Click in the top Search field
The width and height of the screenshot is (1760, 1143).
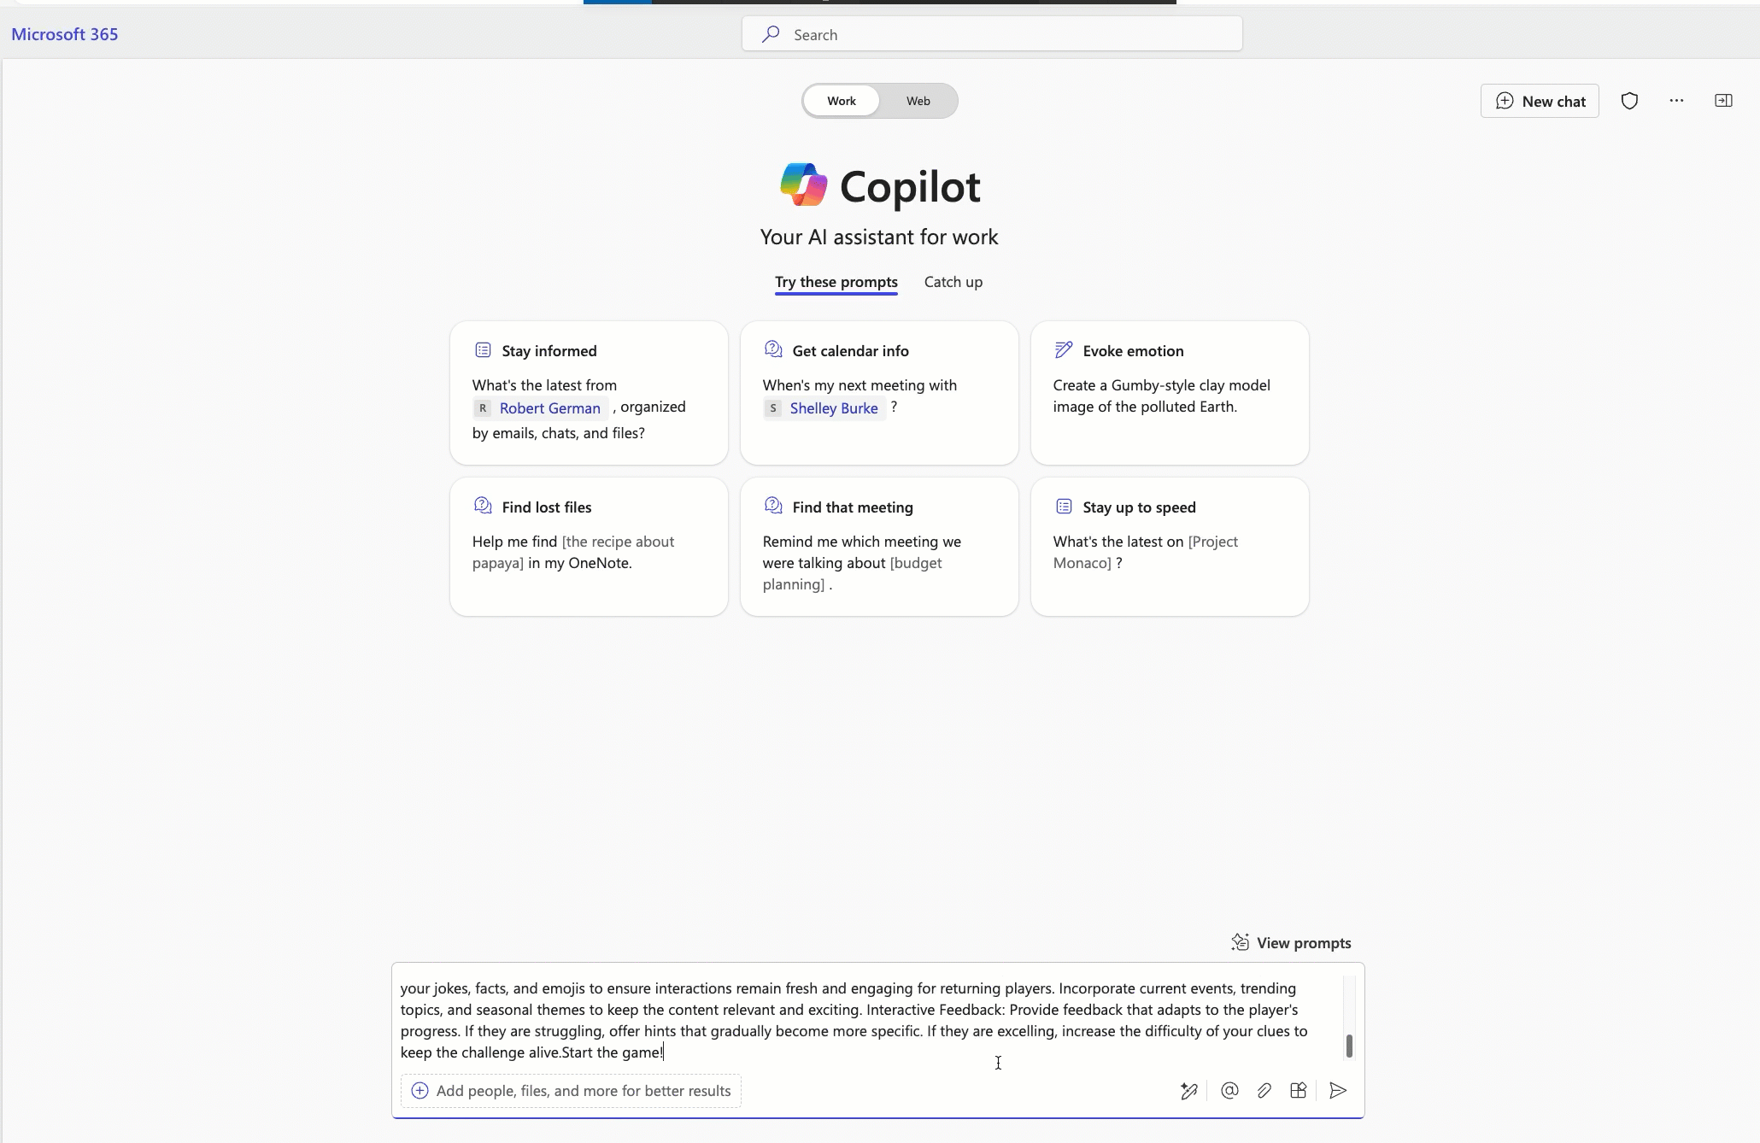point(992,34)
